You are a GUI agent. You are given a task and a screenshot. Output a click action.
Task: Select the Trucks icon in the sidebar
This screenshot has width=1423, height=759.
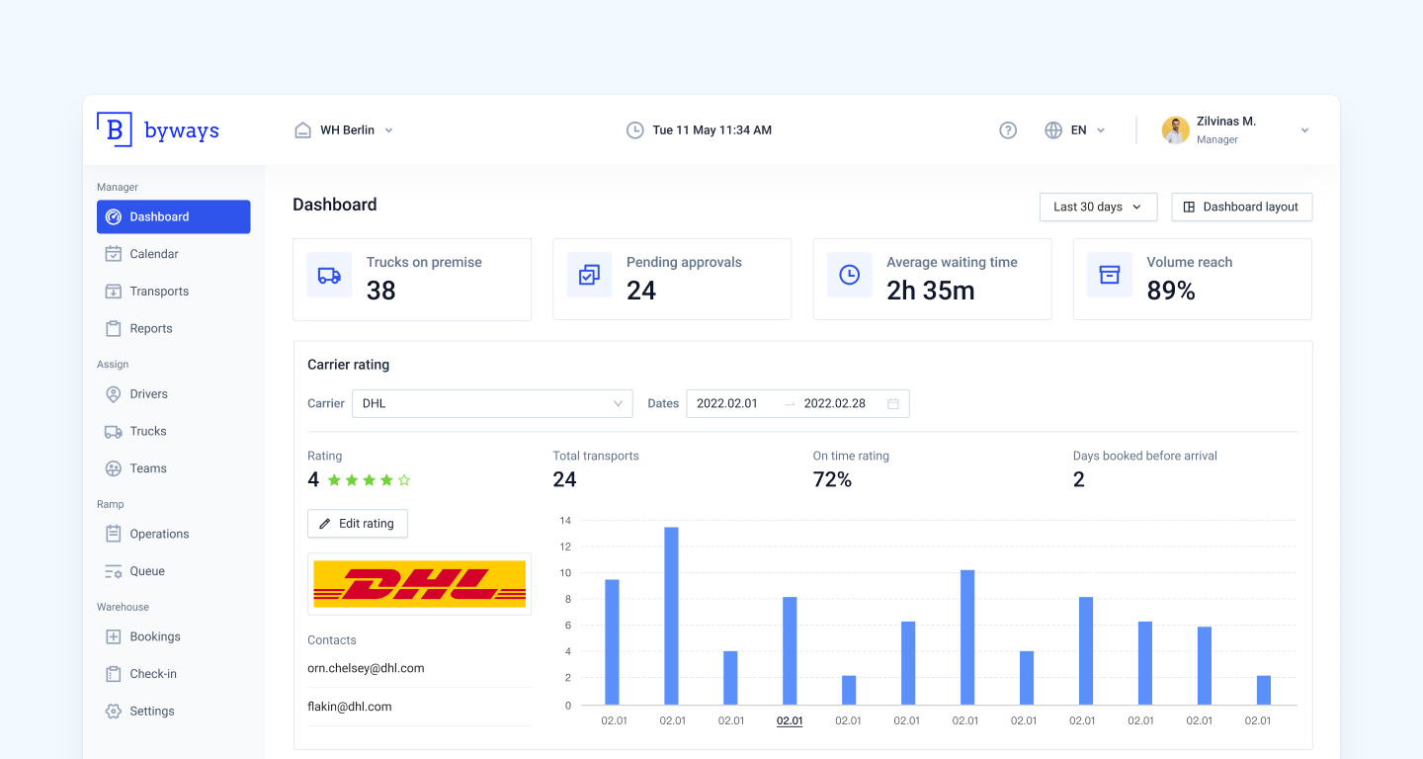(x=112, y=431)
